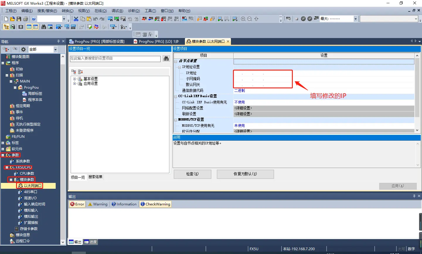Click the write to PLC icon
The width and height of the screenshot is (422, 254).
pos(144,19)
